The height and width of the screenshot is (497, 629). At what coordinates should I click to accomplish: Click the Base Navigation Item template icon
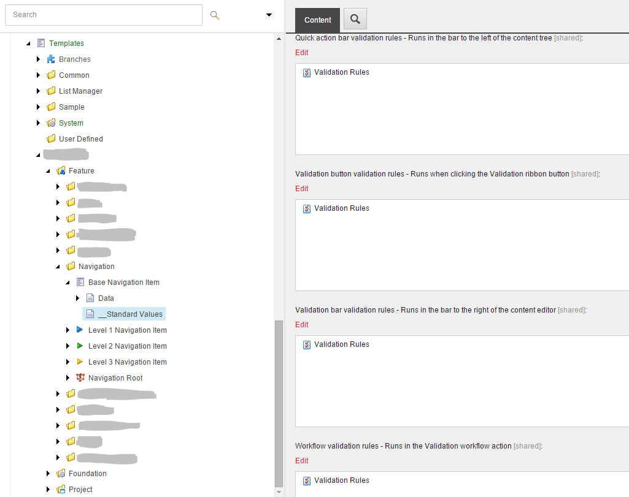click(x=80, y=283)
